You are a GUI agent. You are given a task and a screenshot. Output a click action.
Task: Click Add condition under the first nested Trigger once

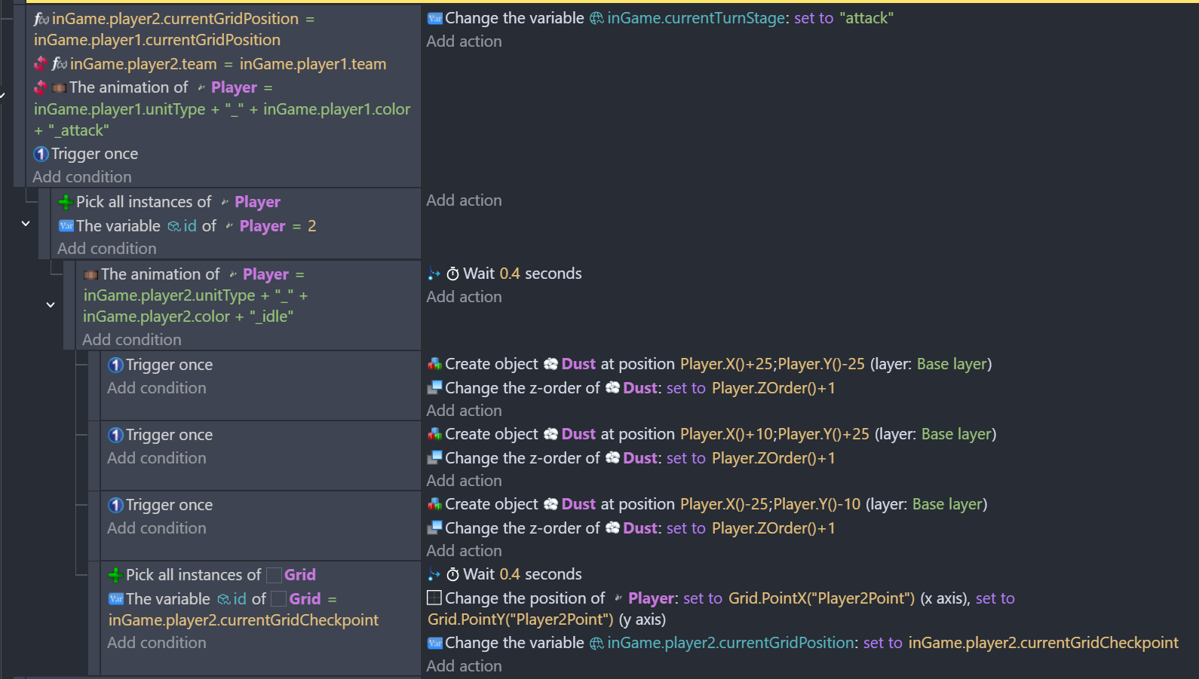156,388
